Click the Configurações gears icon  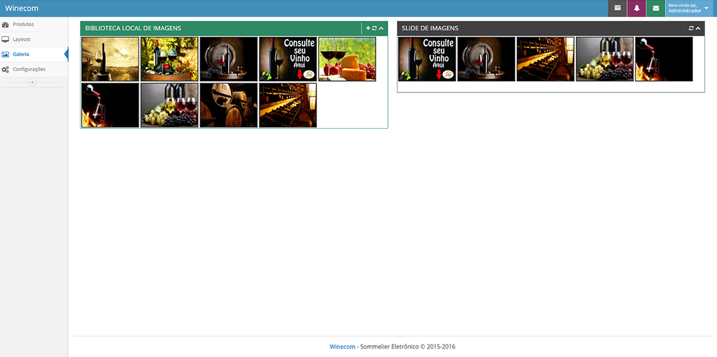click(6, 69)
